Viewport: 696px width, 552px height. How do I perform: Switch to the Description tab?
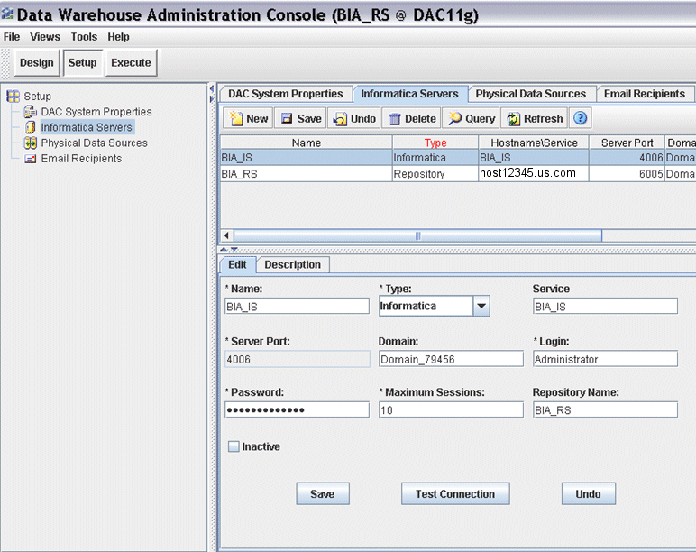tap(292, 264)
